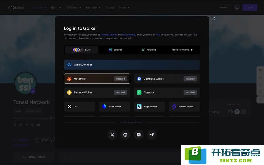Expand More Networks list

tap(182, 50)
